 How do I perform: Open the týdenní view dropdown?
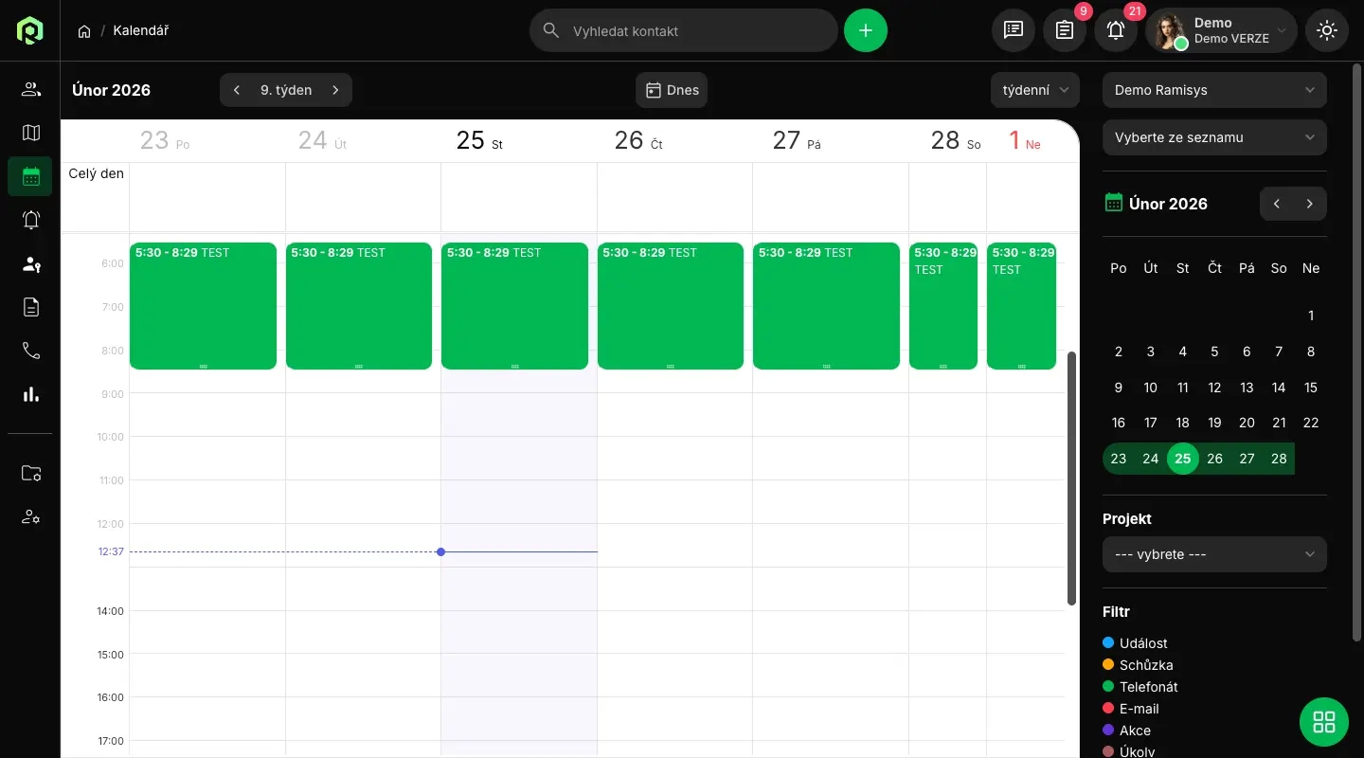tap(1035, 90)
